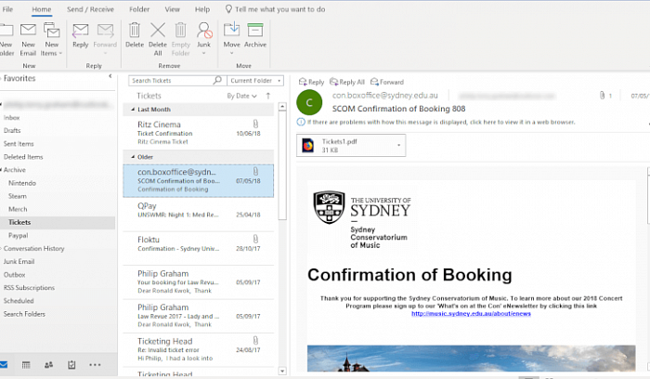Open the Deleted Items folder
Image resolution: width=650 pixels, height=379 pixels.
click(x=23, y=157)
